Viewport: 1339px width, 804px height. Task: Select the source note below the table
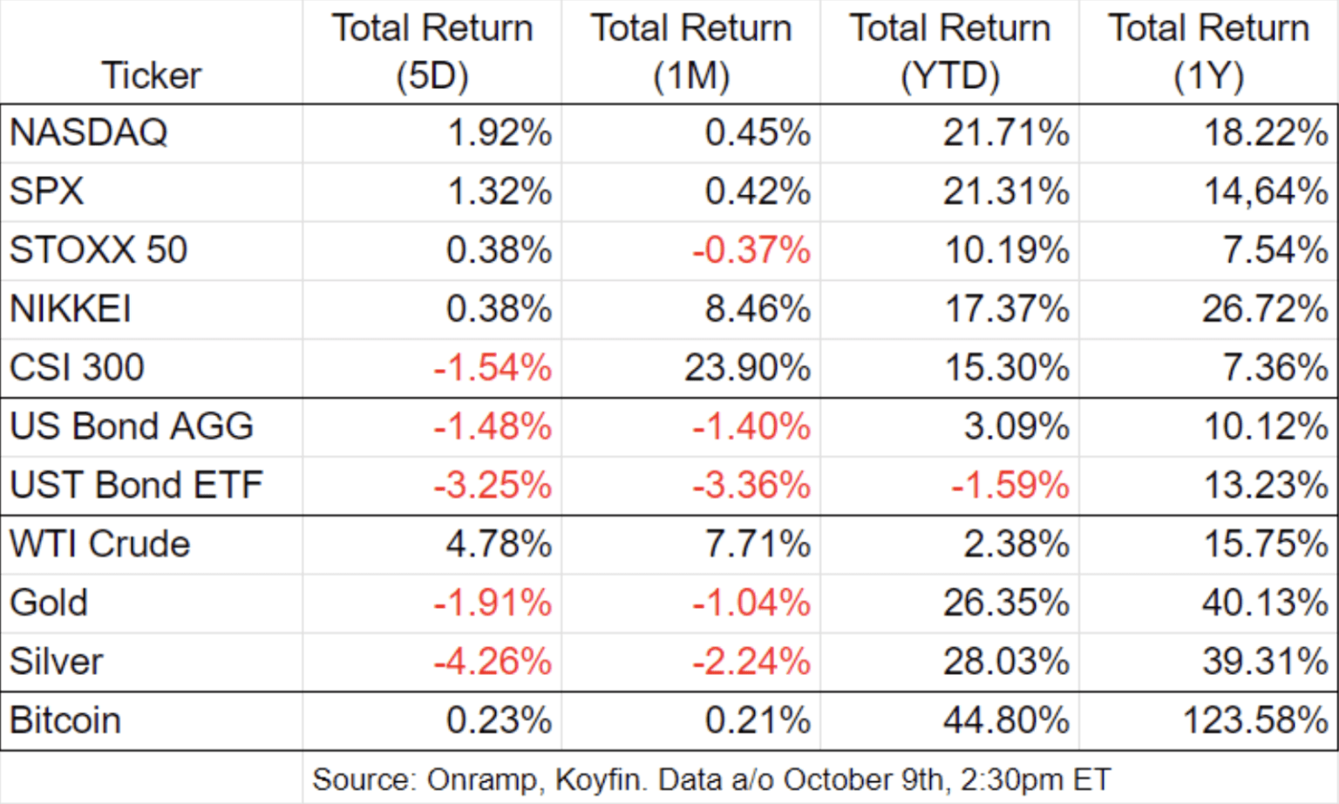tap(710, 779)
